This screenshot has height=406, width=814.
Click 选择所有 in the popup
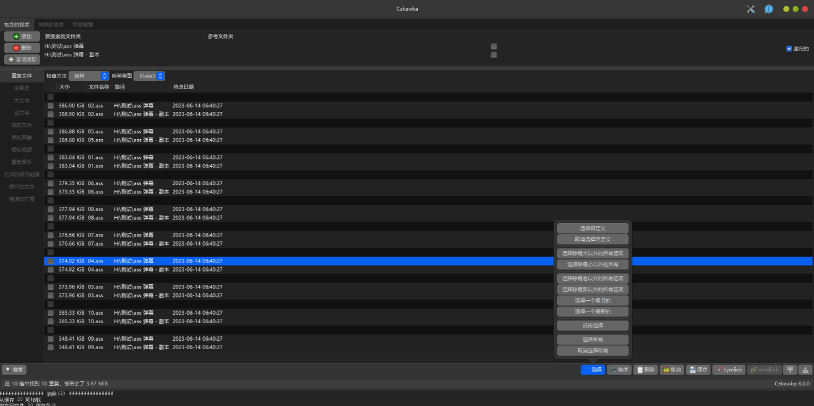click(x=593, y=339)
